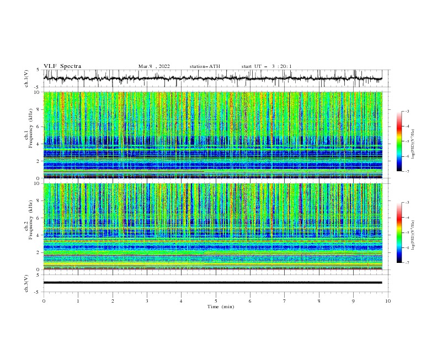
Task: Click the "-7" label on ch.2 color bar
Action: [x=407, y=263]
